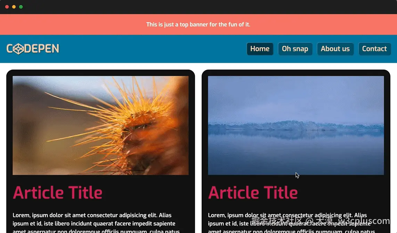
Task: Select the right card's Article Title heading
Action: click(x=253, y=193)
